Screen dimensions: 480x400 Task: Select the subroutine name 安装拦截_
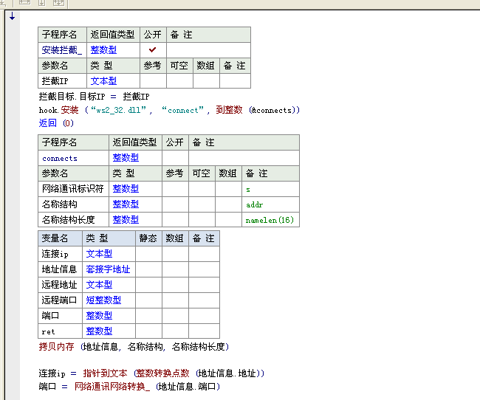62,50
